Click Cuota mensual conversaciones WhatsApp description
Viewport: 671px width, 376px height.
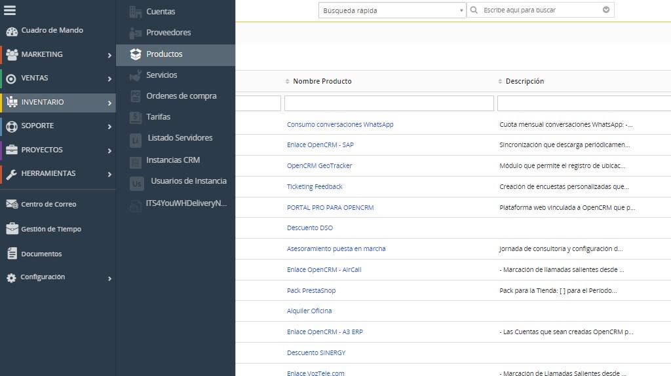566,124
